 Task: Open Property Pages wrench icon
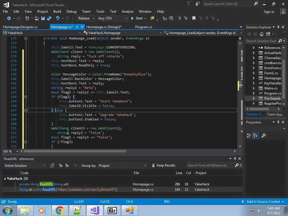pos(263,136)
